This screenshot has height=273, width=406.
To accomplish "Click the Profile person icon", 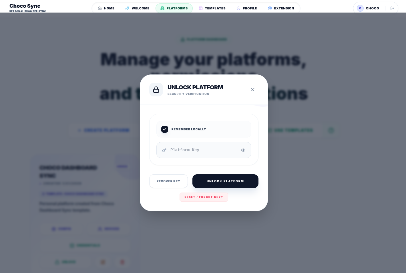I will 238,8.
